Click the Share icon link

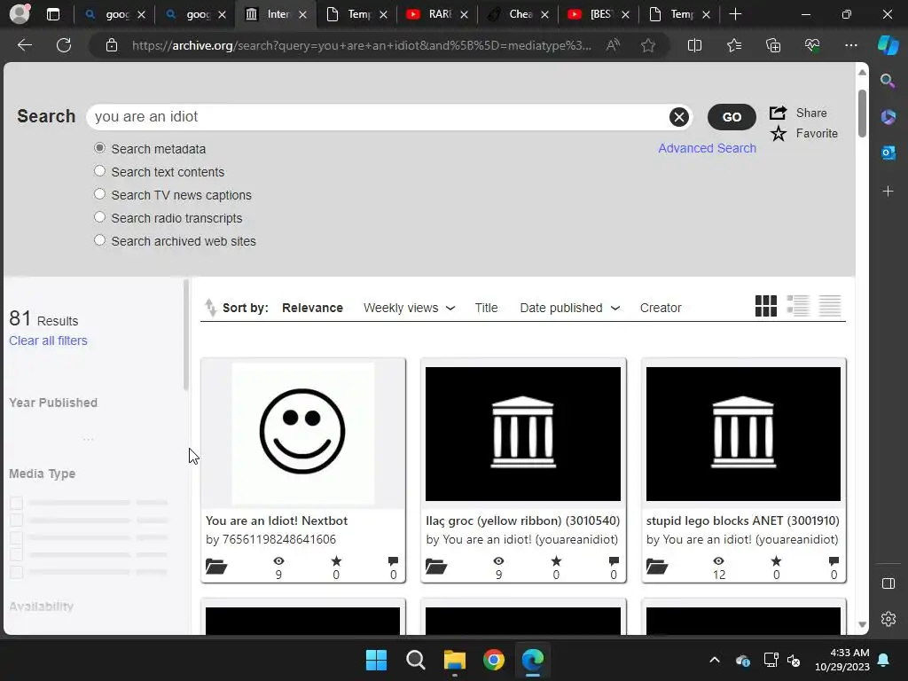point(798,113)
